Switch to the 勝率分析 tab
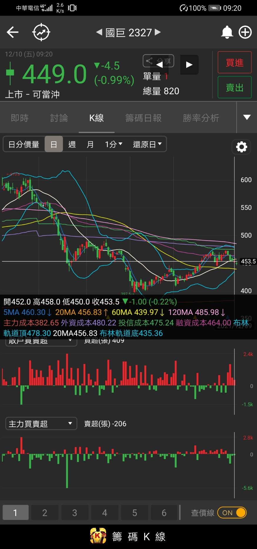The width and height of the screenshot is (257, 549). (x=201, y=118)
